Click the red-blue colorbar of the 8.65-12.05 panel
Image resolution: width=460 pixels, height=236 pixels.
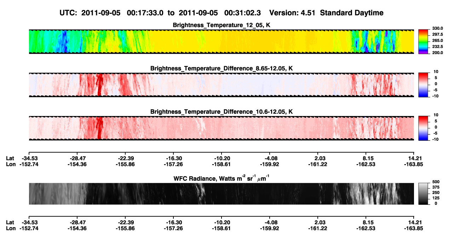pyautogui.click(x=424, y=84)
